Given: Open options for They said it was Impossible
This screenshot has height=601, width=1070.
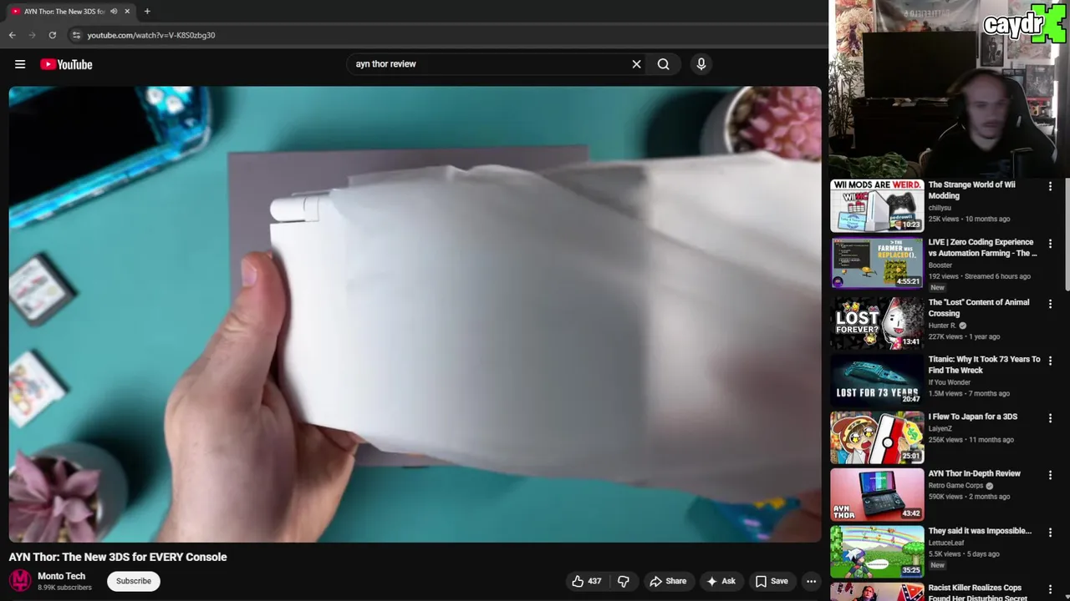Looking at the screenshot, I should [x=1050, y=533].
